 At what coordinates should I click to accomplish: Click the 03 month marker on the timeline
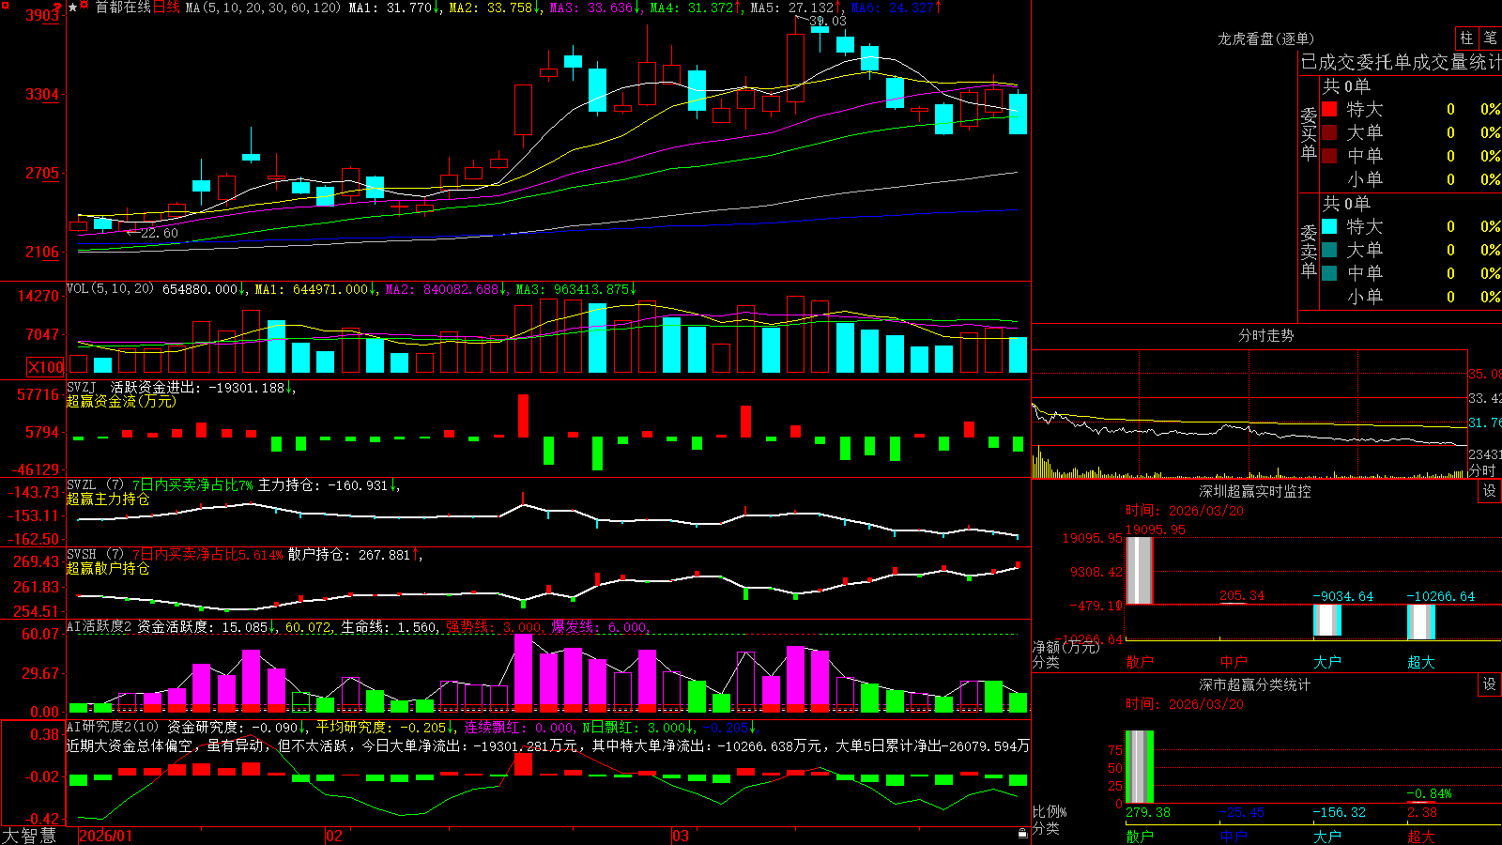681,836
